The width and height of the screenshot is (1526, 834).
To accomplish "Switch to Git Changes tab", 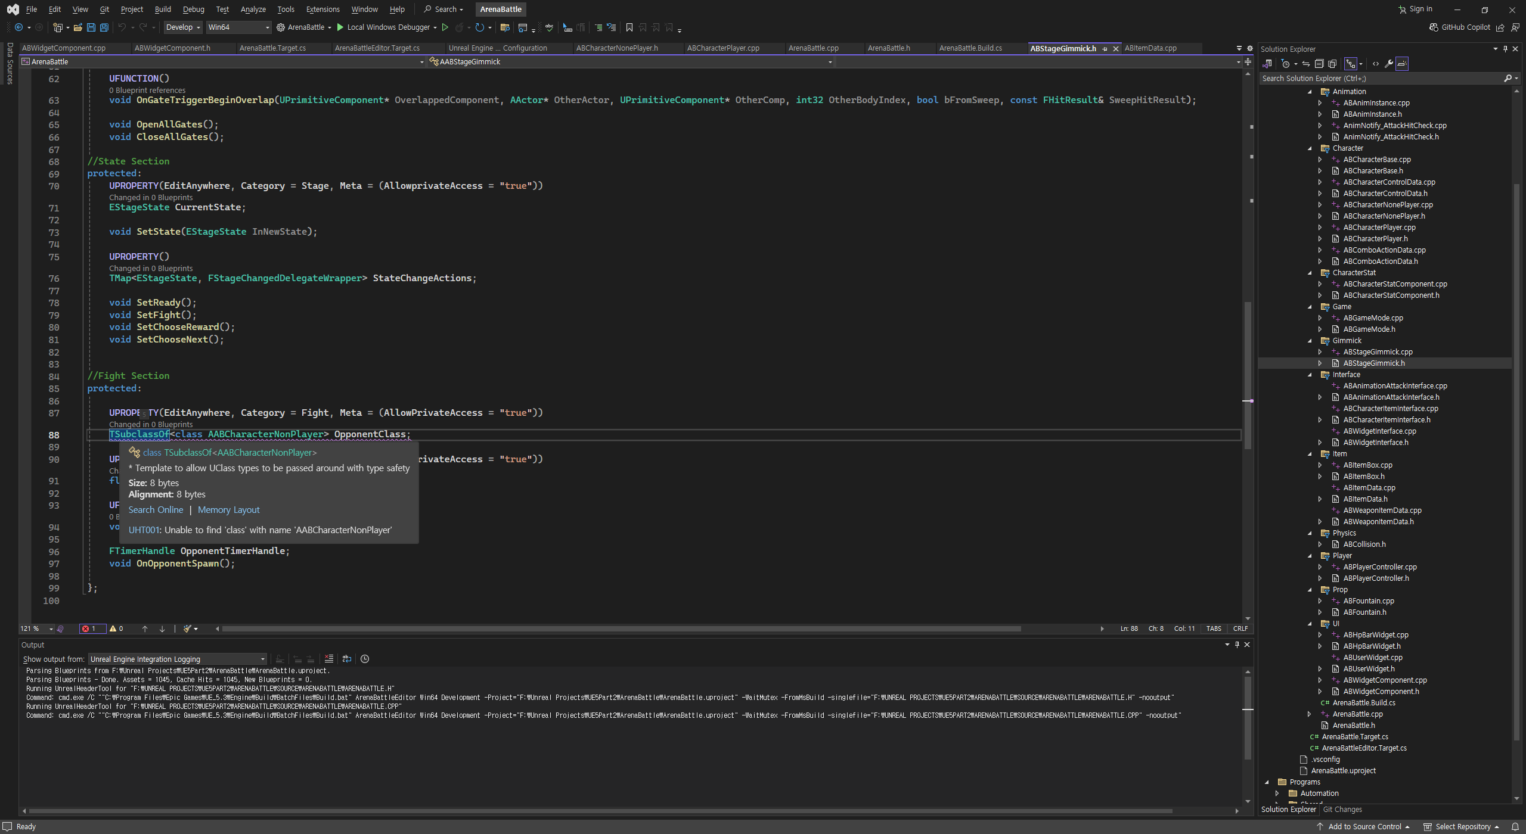I will (1342, 810).
